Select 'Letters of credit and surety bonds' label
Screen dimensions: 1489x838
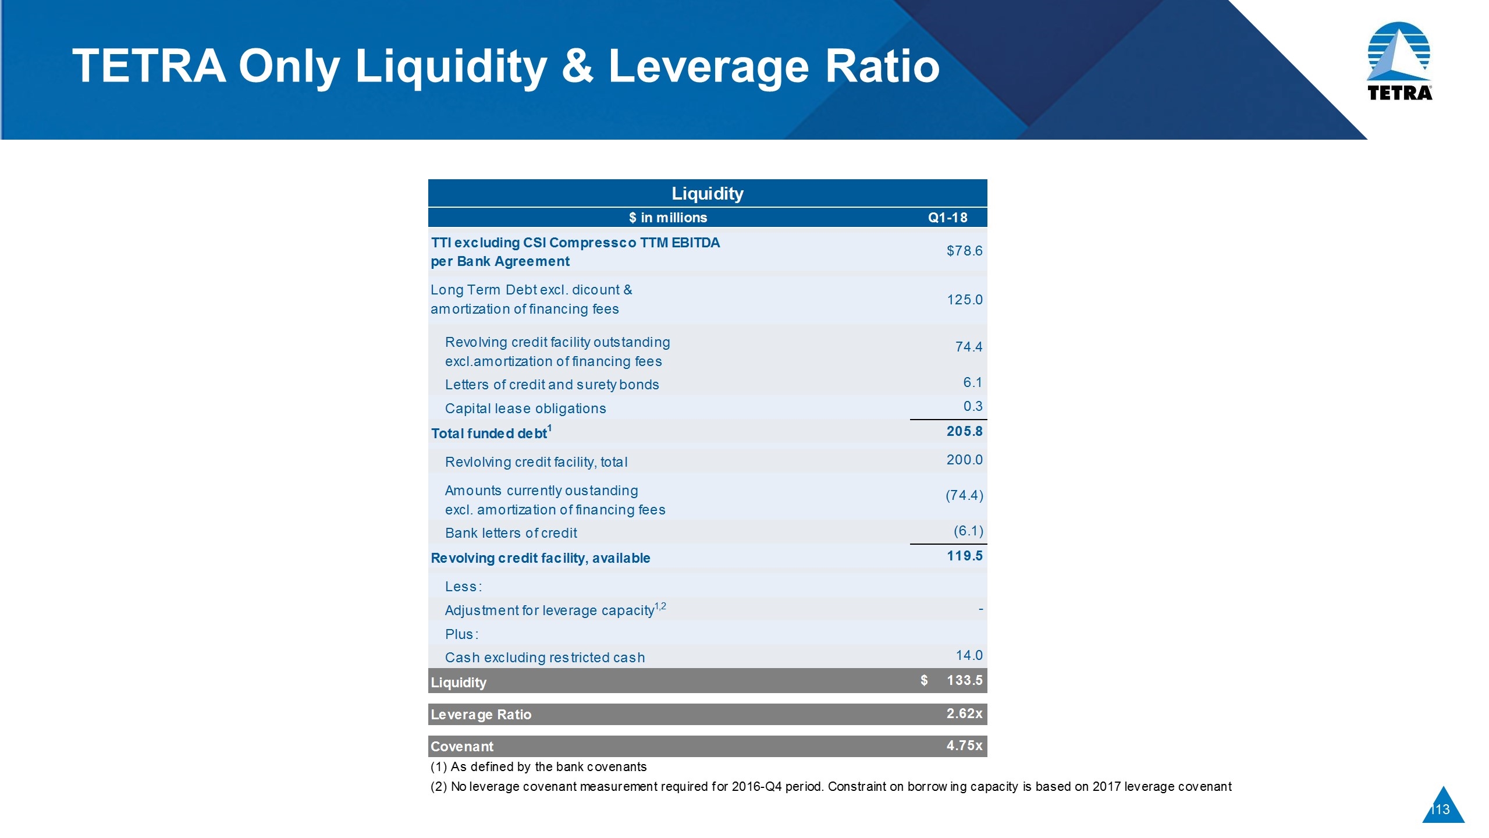pyautogui.click(x=552, y=385)
